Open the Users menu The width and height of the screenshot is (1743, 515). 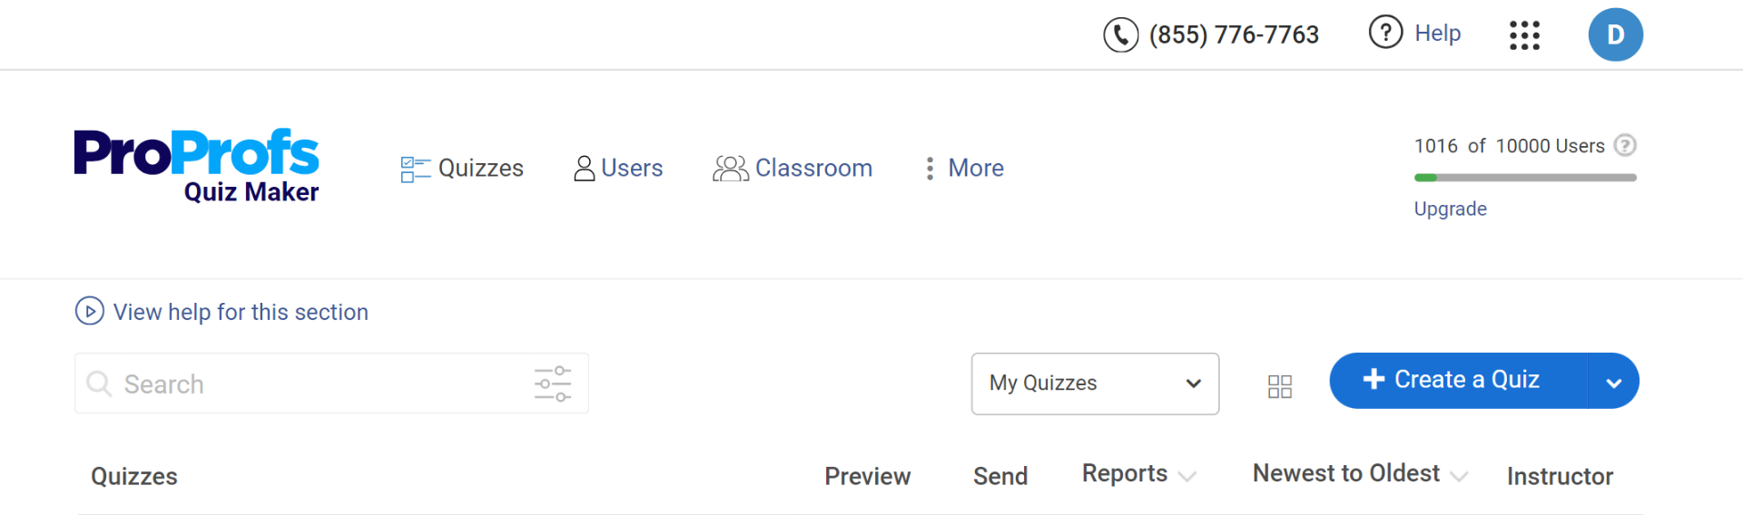point(618,169)
